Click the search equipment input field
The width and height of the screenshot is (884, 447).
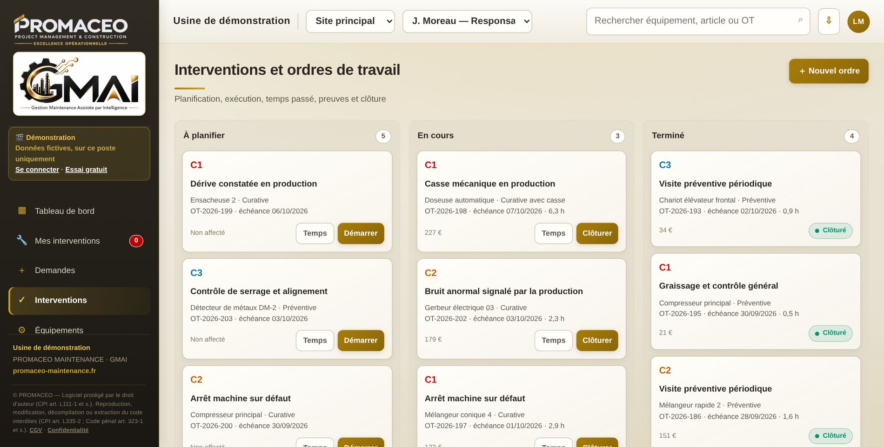point(698,21)
